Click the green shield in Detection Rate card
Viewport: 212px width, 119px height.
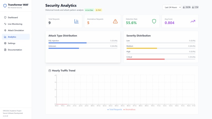(x=154, y=21)
